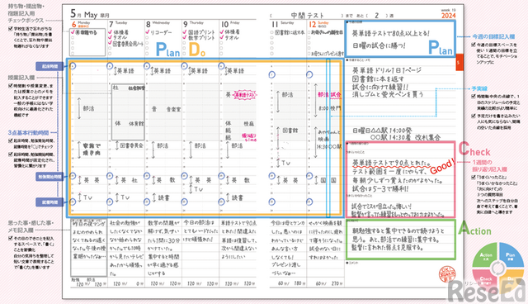Click the 予実線 heading
The image size is (528, 304).
(479, 88)
